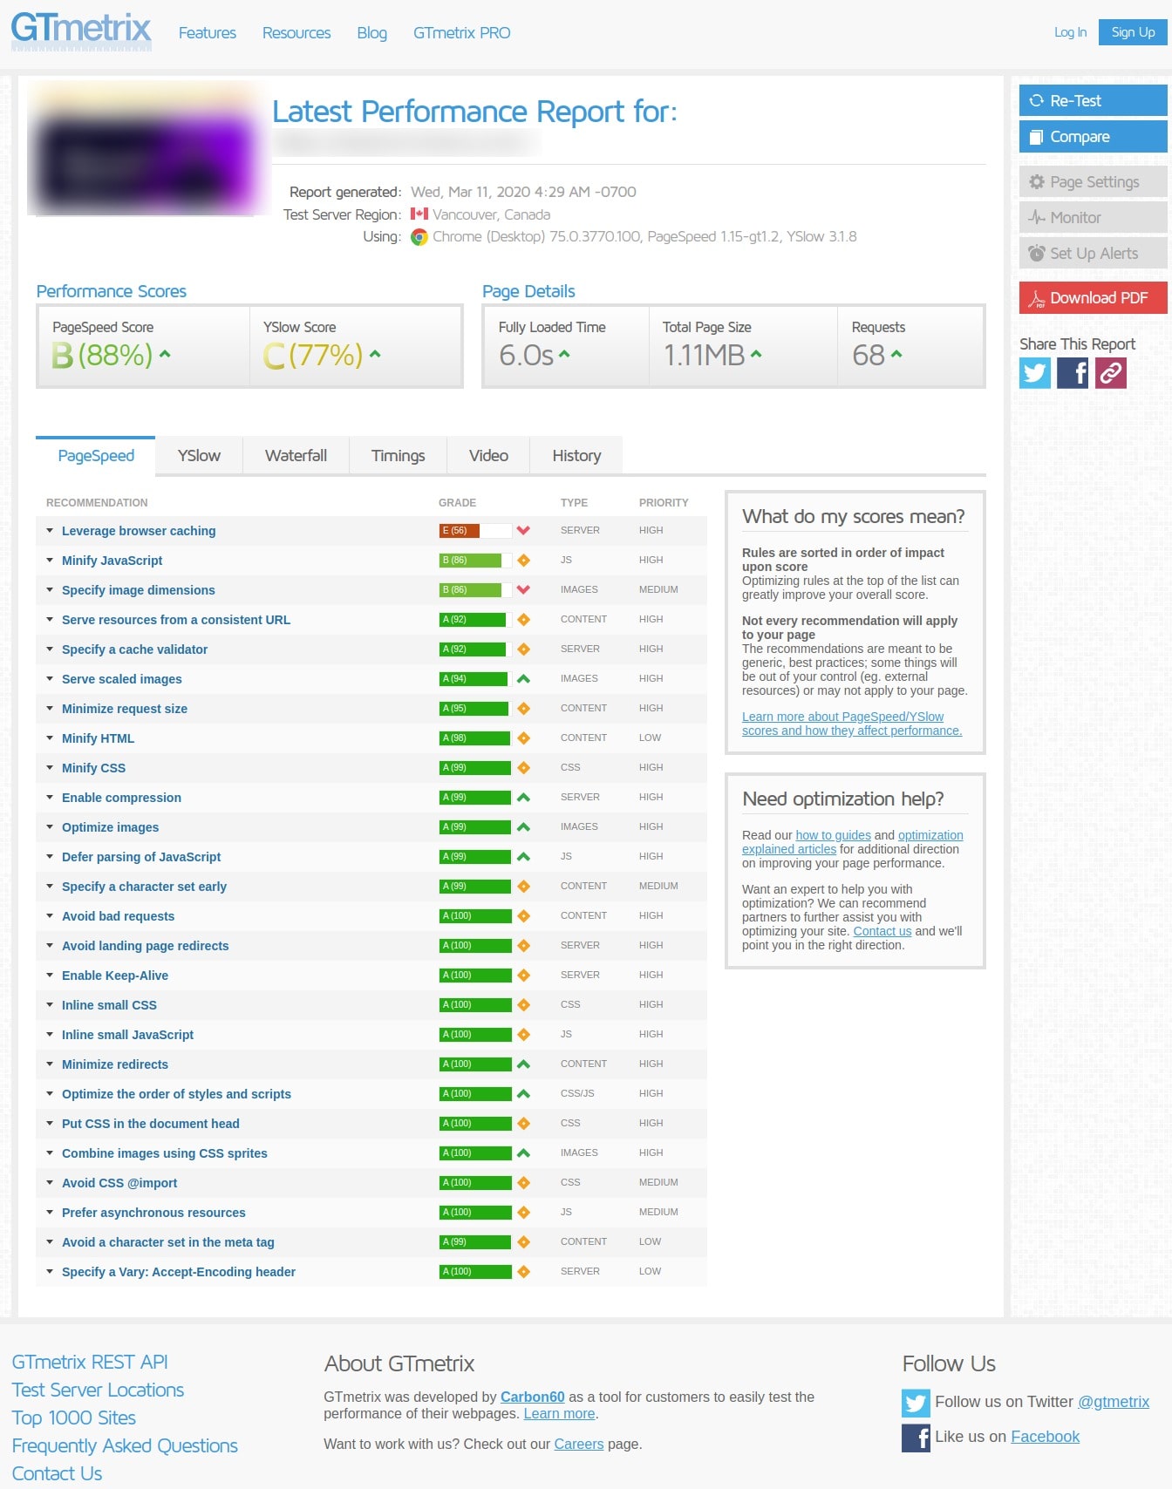
Task: Open Resources in top navigation
Action: (296, 32)
